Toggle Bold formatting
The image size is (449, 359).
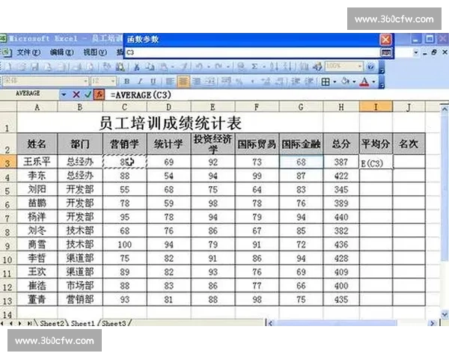(126, 82)
